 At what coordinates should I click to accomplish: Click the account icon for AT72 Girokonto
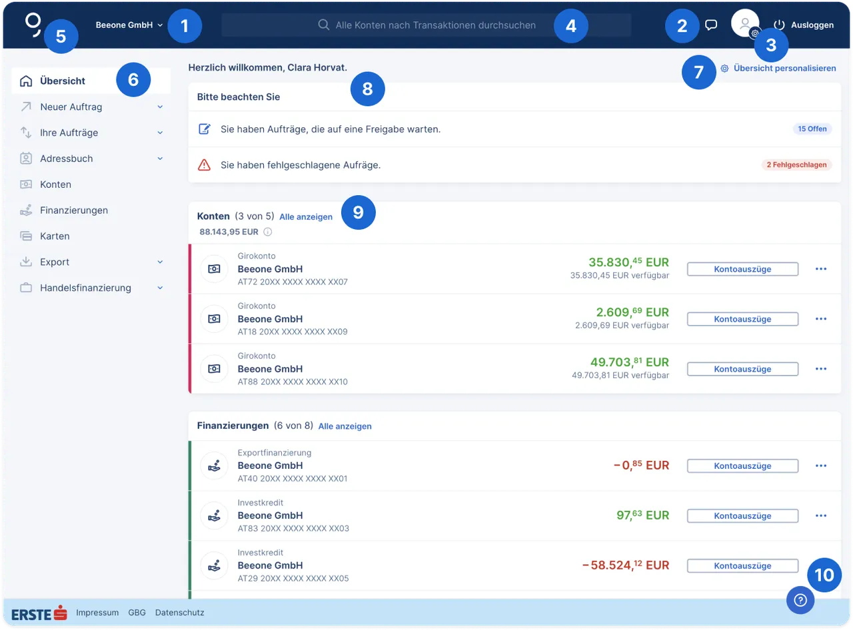pos(214,269)
